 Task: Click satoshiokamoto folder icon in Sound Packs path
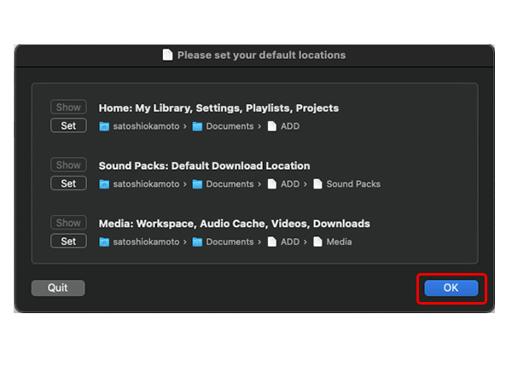pos(104,184)
